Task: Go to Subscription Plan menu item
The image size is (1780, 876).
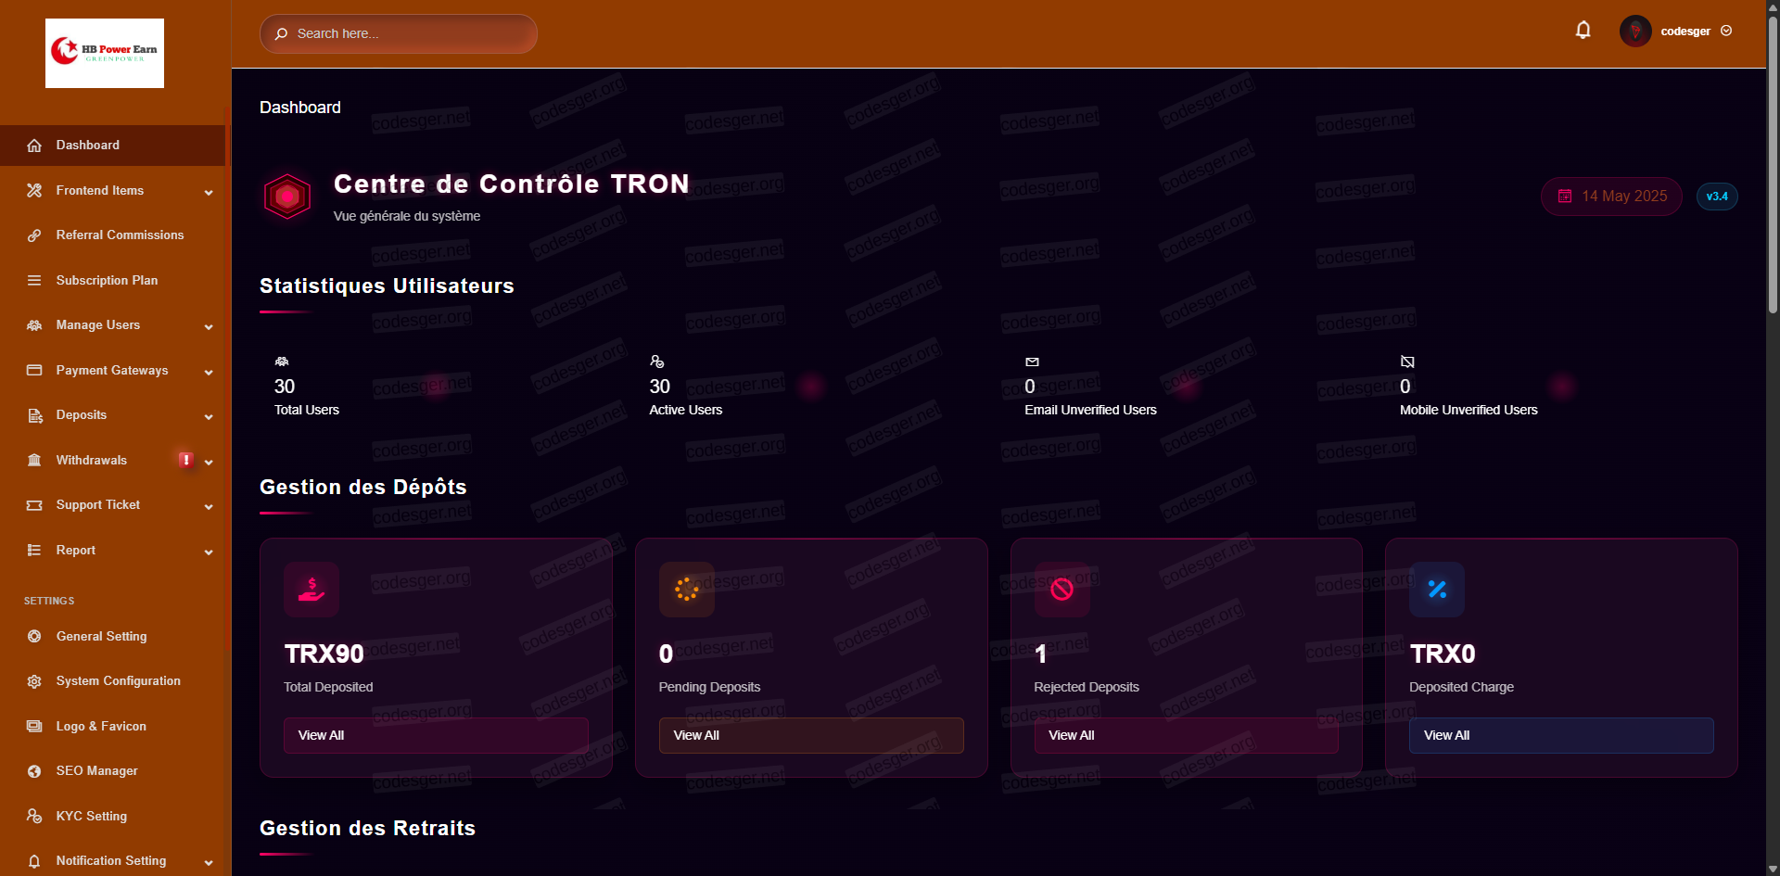Action: [x=107, y=281]
